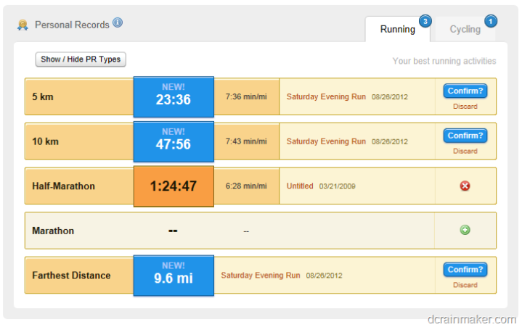Click the green add icon for Marathon
Screen dimensions: 522x327
pos(465,231)
